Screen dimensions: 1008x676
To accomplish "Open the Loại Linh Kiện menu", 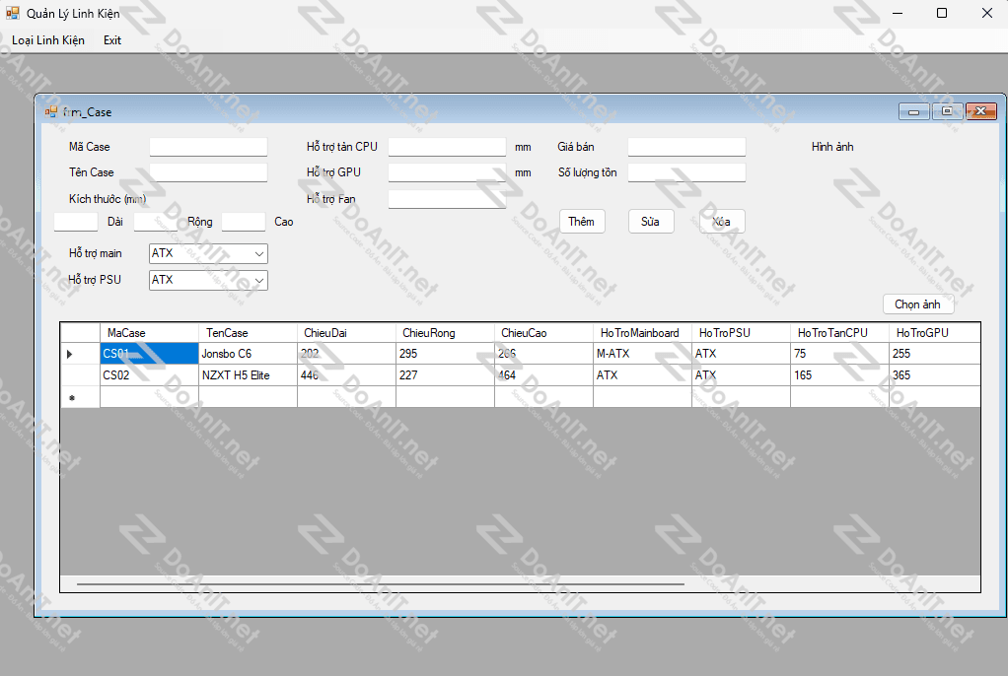I will point(48,39).
